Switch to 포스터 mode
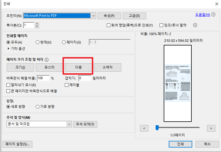The height and width of the screenshot is (152, 221). (49, 67)
